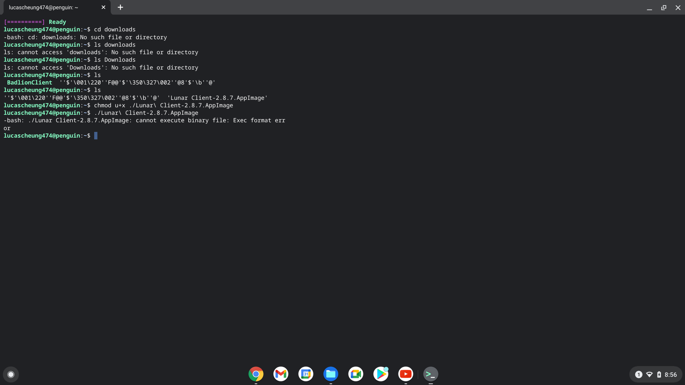Open the Files app icon
Viewport: 685px width, 385px height.
pos(331,374)
